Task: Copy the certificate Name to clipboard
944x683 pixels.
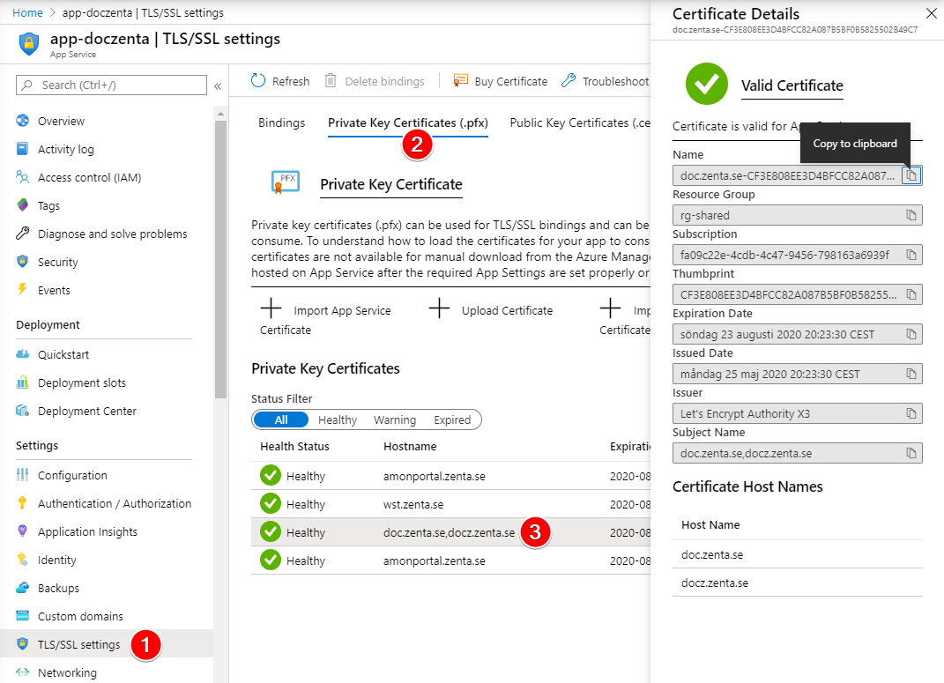Action: 911,175
